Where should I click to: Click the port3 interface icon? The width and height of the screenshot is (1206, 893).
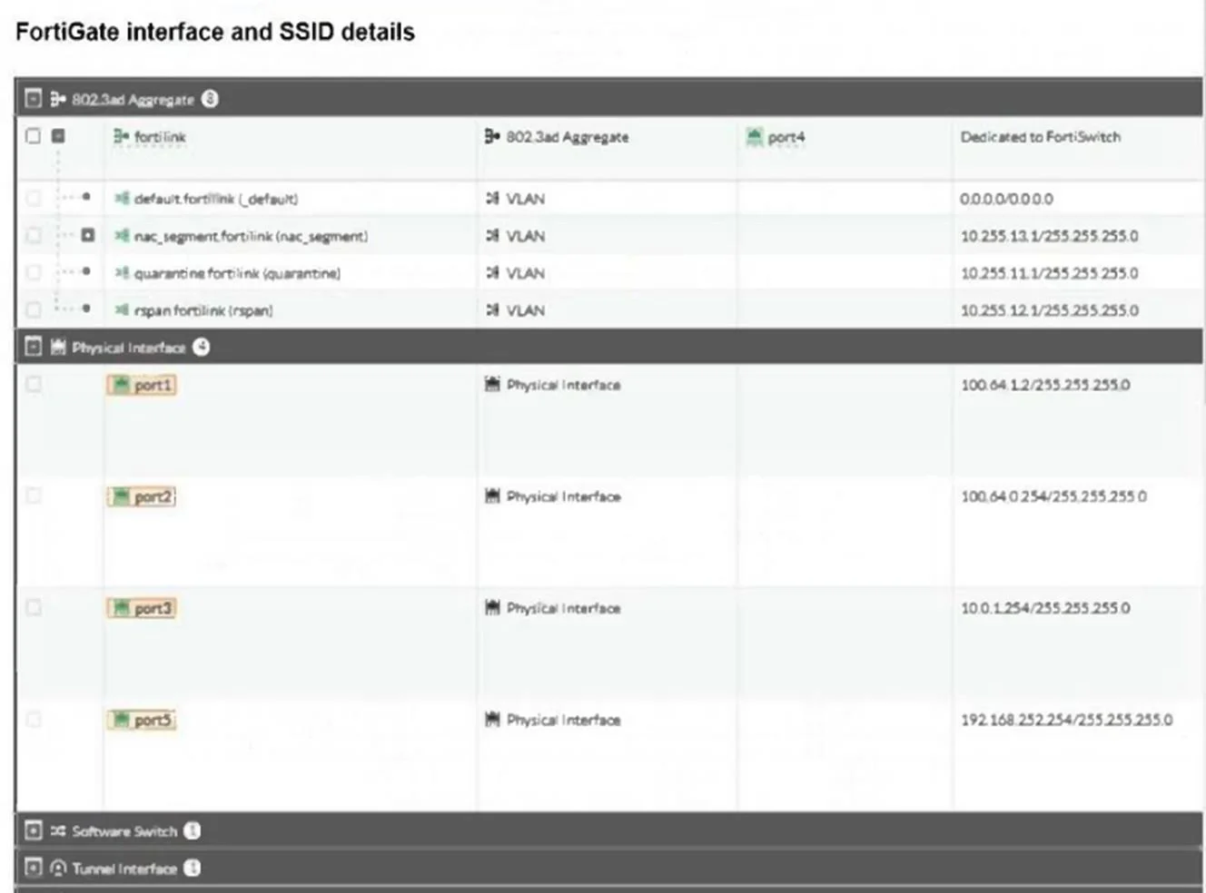[121, 607]
